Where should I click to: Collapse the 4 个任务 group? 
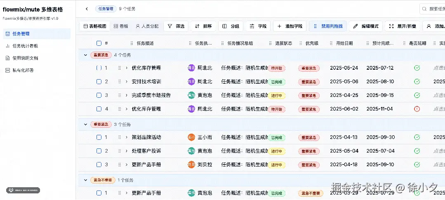pyautogui.click(x=85, y=55)
